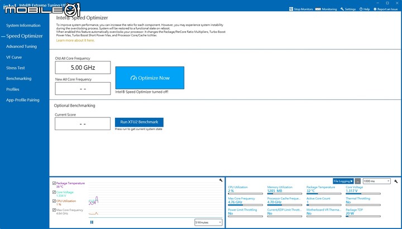The height and width of the screenshot is (229, 402).
Task: Go to System Information
Action: [x=23, y=25]
